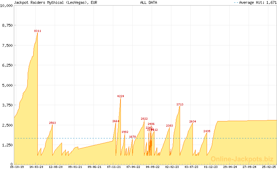Click the 3713 peak value label
The image size is (277, 170).
[180, 104]
